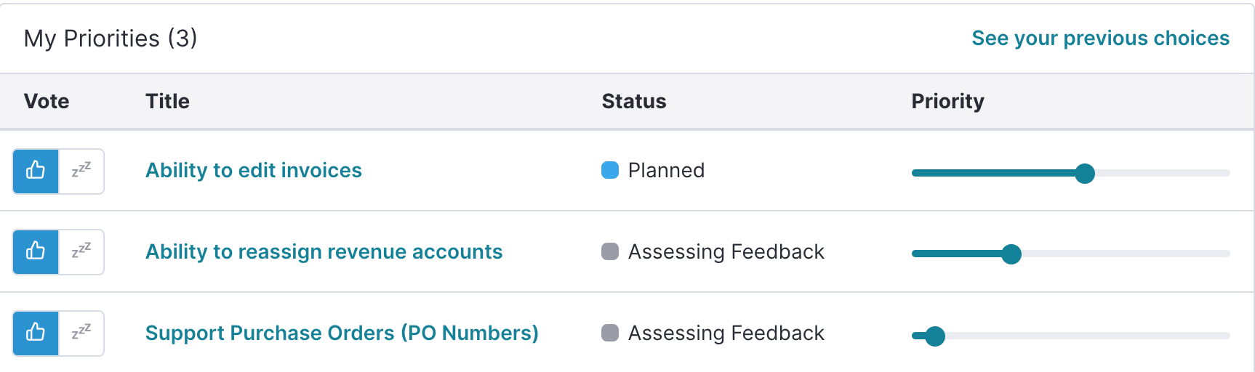Set edit invoices priority track to maximum end
The width and height of the screenshot is (1255, 372).
click(1227, 173)
